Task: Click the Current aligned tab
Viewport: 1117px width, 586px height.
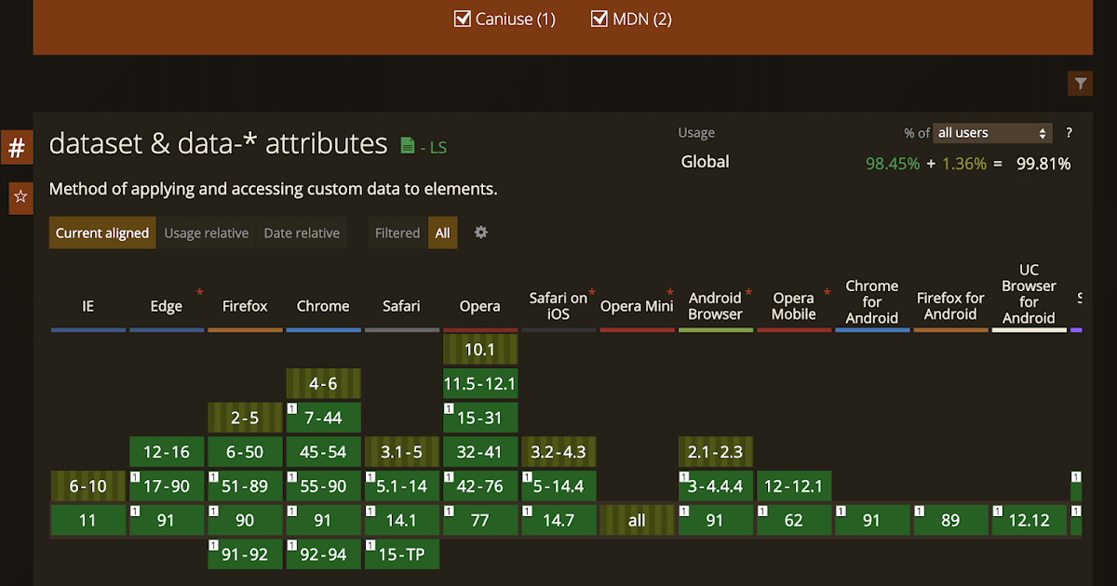Action: click(x=101, y=233)
